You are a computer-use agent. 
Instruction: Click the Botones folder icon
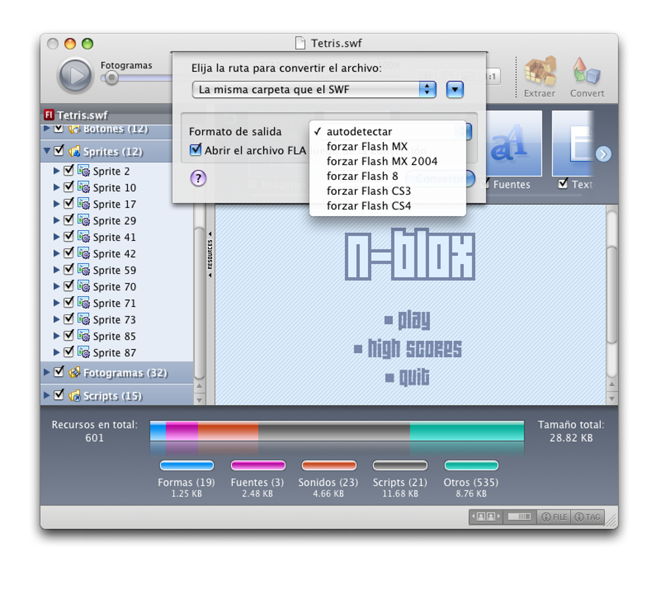74,129
